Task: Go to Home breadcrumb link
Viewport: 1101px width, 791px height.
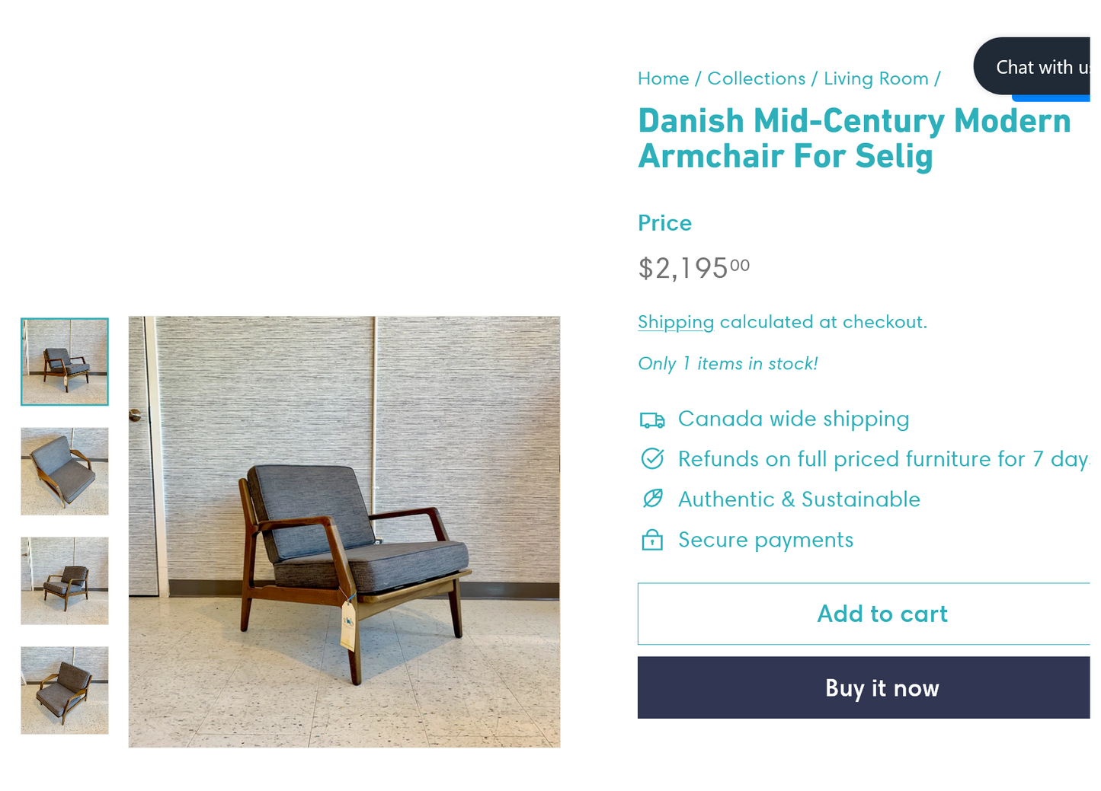Action: (x=663, y=78)
